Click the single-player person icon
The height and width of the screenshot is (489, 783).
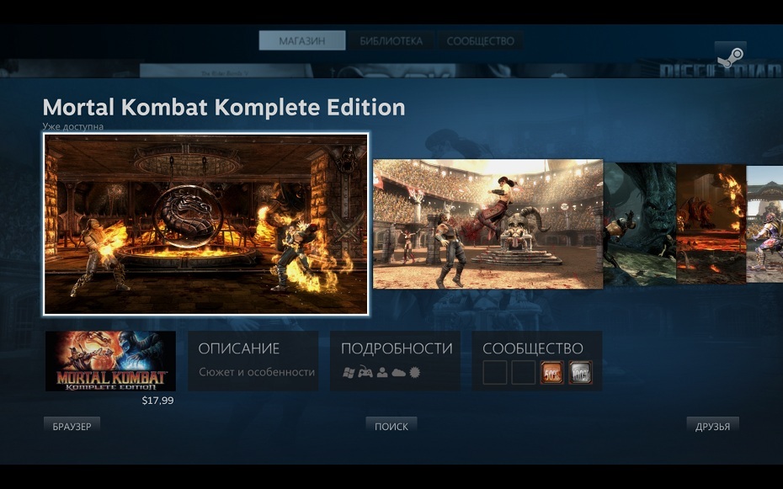pos(382,372)
